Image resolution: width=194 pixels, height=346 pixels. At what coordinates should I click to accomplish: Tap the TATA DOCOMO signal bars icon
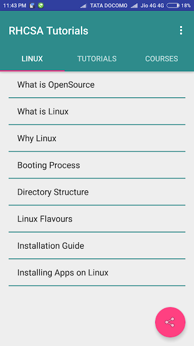click(x=84, y=5)
